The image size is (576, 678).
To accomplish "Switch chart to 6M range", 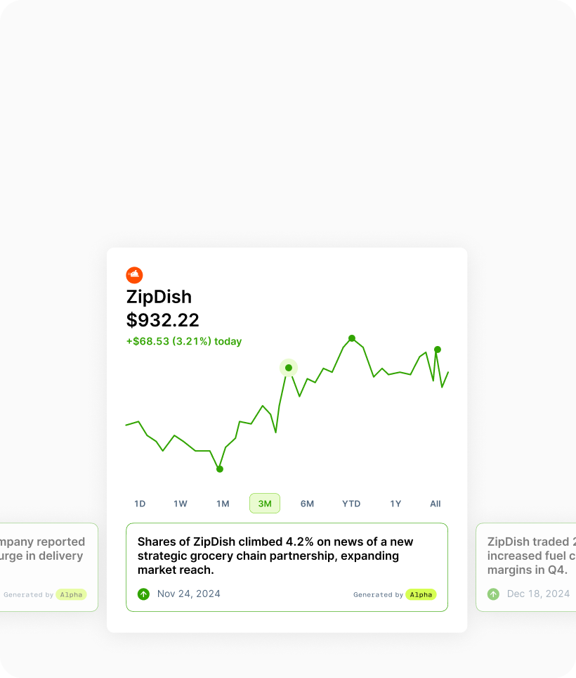I will pos(307,504).
